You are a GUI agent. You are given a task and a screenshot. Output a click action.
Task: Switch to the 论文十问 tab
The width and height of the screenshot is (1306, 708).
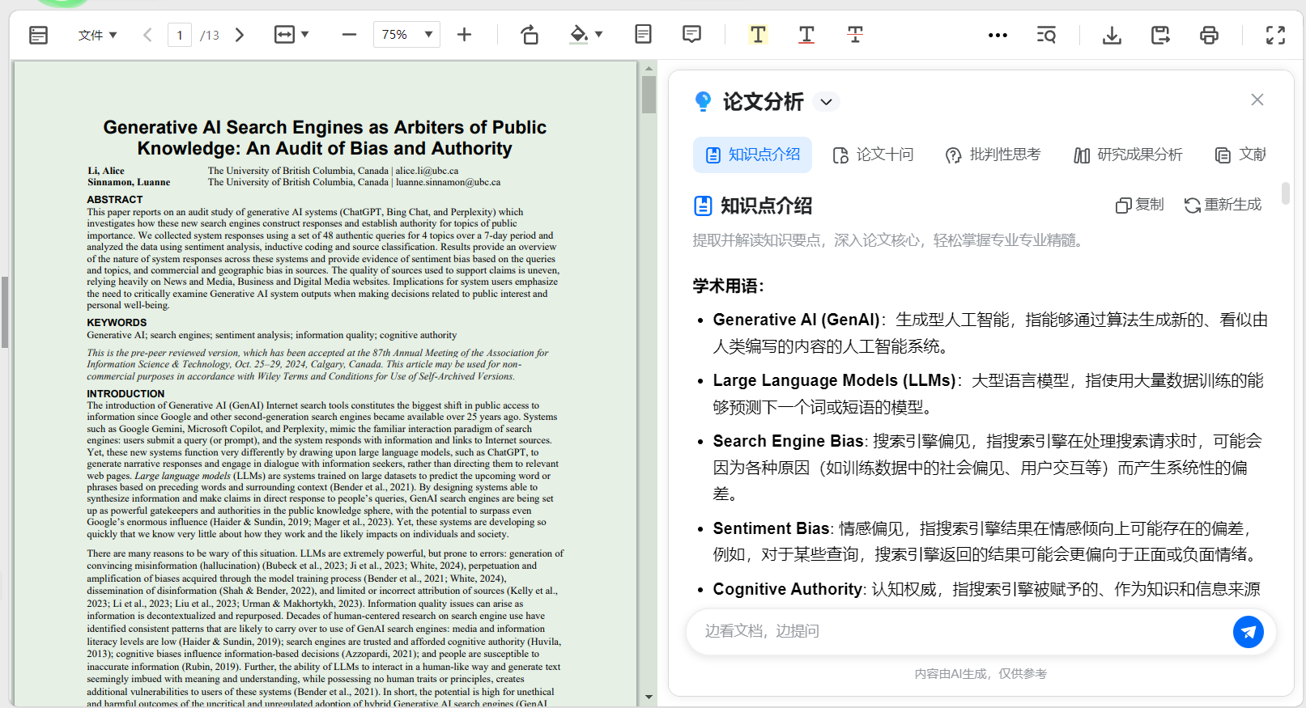(873, 155)
